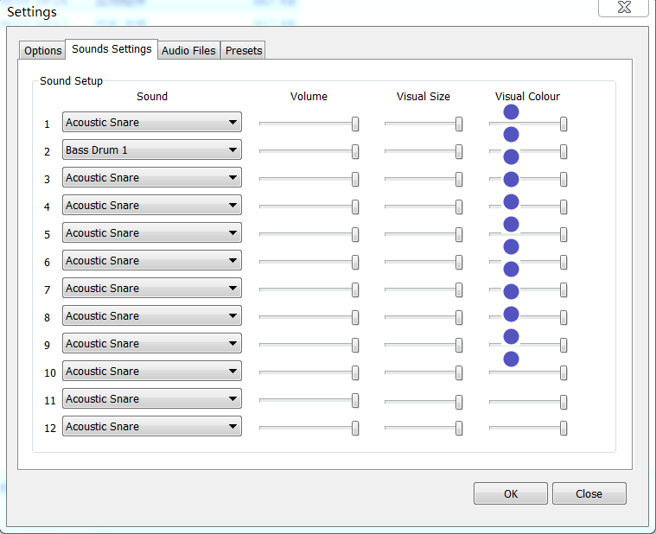Confirm settings with the OK button

point(510,493)
